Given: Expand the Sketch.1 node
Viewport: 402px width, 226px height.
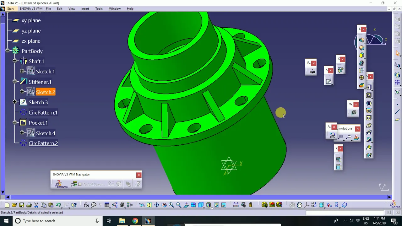Looking at the screenshot, I should [22, 72].
